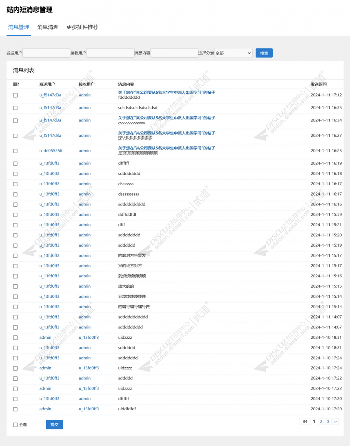Viewport: 350px width, 446px height.
Task: Check the box in the u_de055356 row
Action: point(15,151)
